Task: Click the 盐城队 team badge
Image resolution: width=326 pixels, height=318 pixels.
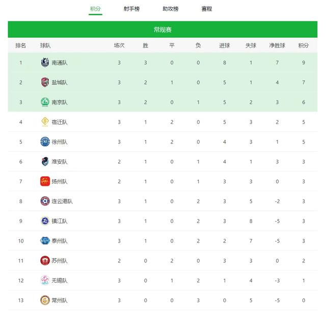Action: pos(45,82)
